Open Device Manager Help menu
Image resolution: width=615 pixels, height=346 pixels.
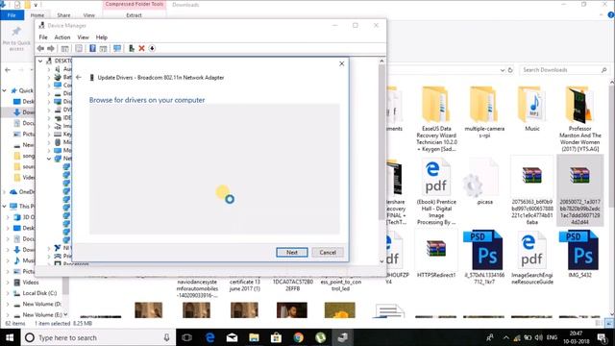pos(102,37)
